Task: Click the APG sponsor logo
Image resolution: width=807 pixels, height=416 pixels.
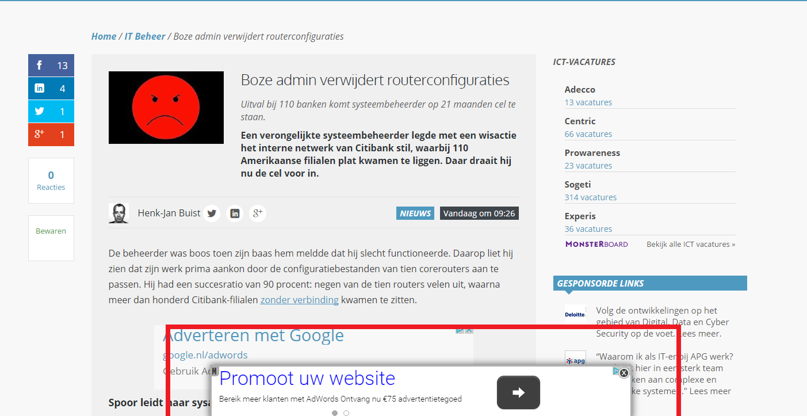Action: pyautogui.click(x=575, y=361)
